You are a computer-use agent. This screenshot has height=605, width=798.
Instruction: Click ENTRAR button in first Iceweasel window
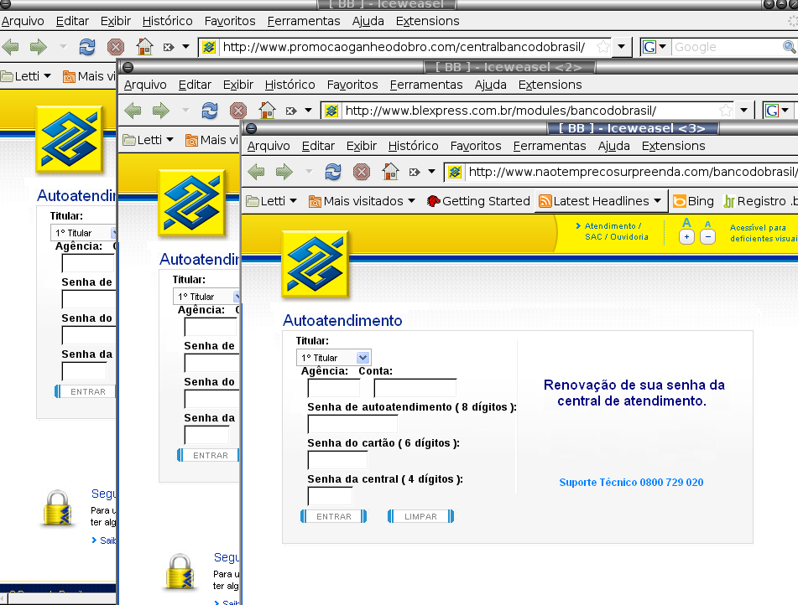(86, 392)
